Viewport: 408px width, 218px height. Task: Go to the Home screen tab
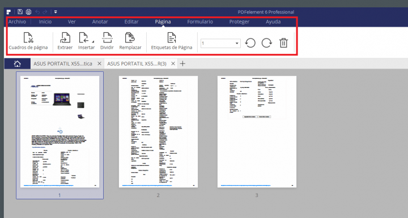coord(18,64)
